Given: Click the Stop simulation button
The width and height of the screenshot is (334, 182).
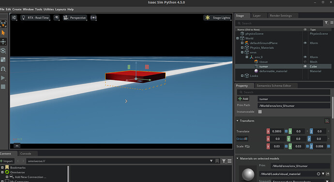Looking at the screenshot, I should click(x=3, y=87).
